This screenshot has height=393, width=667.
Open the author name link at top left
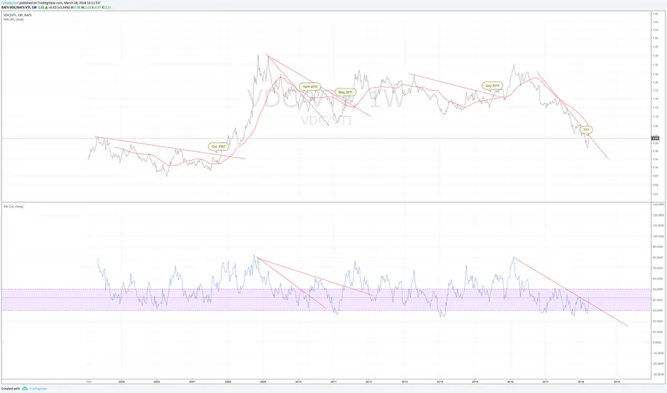pos(10,3)
